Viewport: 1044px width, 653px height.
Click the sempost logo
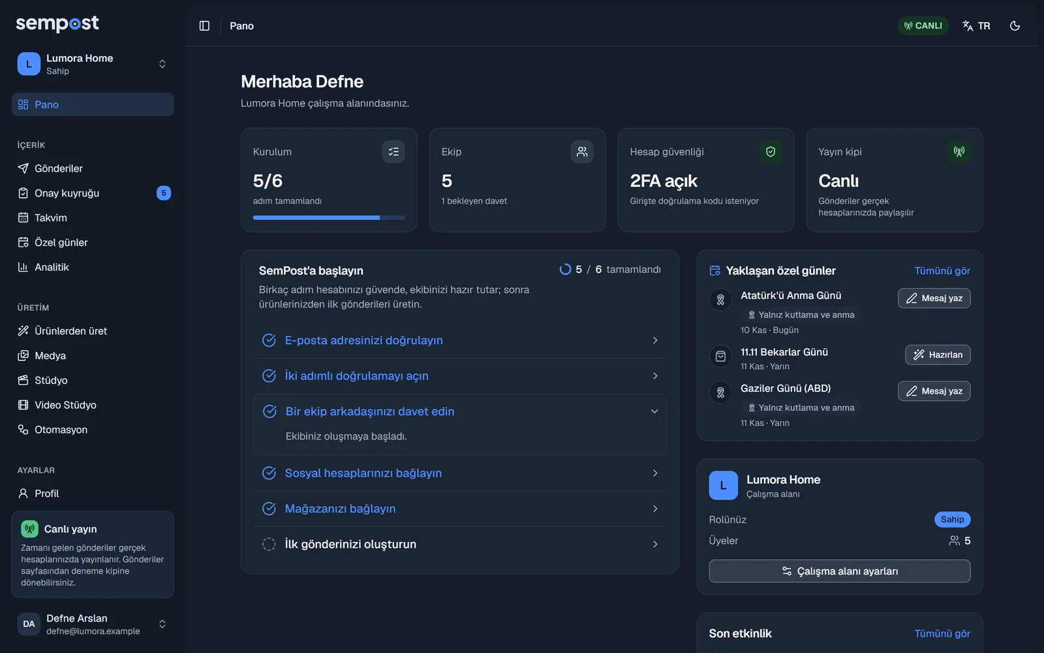57,24
